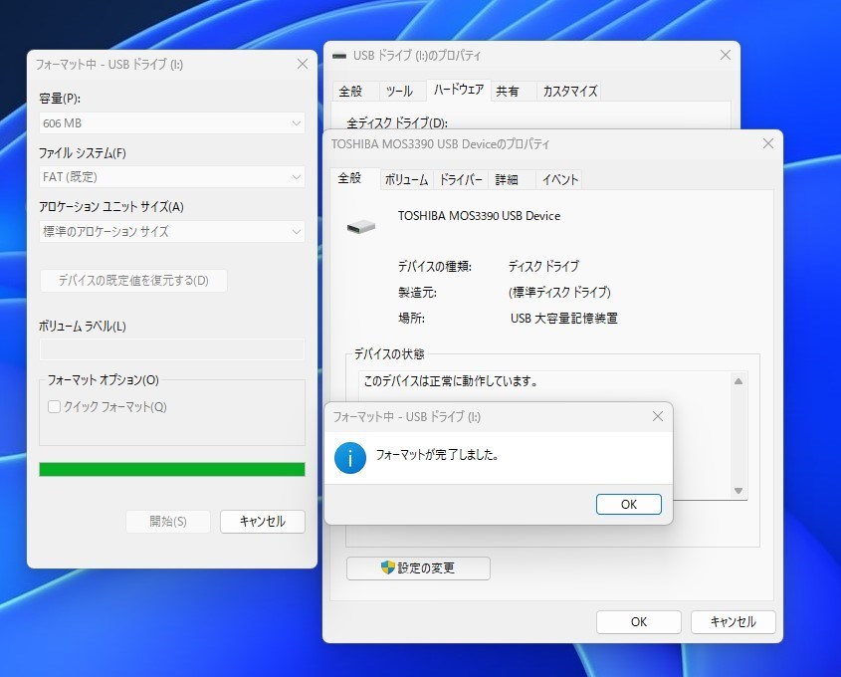The width and height of the screenshot is (841, 677).
Task: Click the blue information icon in the format dialog
Action: 349,457
